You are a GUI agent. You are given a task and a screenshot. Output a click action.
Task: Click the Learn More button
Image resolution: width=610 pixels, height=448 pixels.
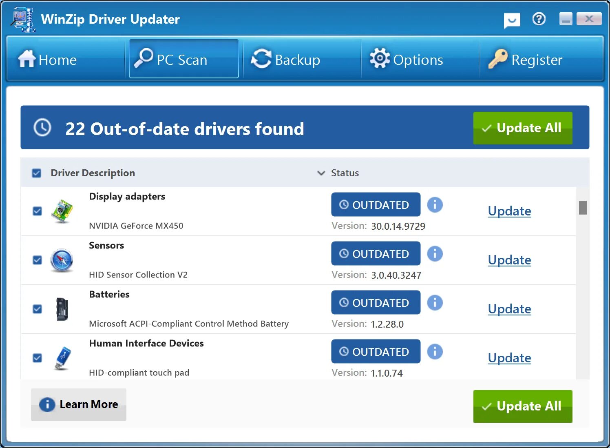click(x=79, y=404)
